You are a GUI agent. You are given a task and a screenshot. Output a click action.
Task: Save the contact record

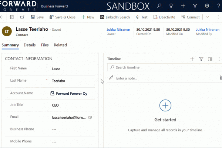pyautogui.click(x=37, y=17)
